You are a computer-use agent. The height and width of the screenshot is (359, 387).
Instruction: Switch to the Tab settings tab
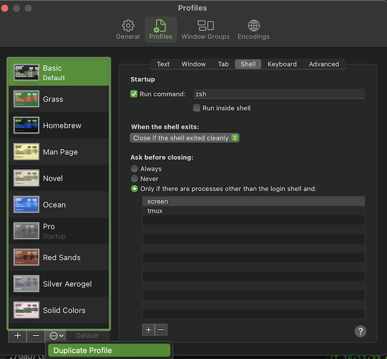point(223,64)
